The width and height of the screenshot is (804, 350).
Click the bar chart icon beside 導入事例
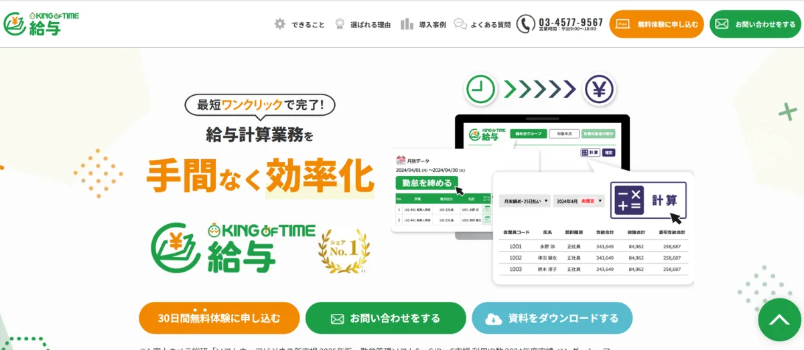407,24
